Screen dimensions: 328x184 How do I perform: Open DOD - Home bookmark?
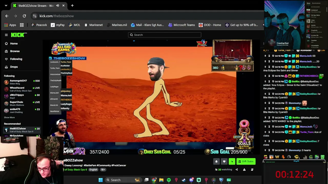(x=210, y=25)
